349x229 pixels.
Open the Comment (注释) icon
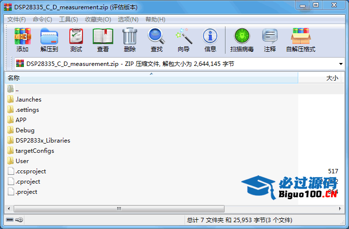coord(270,36)
